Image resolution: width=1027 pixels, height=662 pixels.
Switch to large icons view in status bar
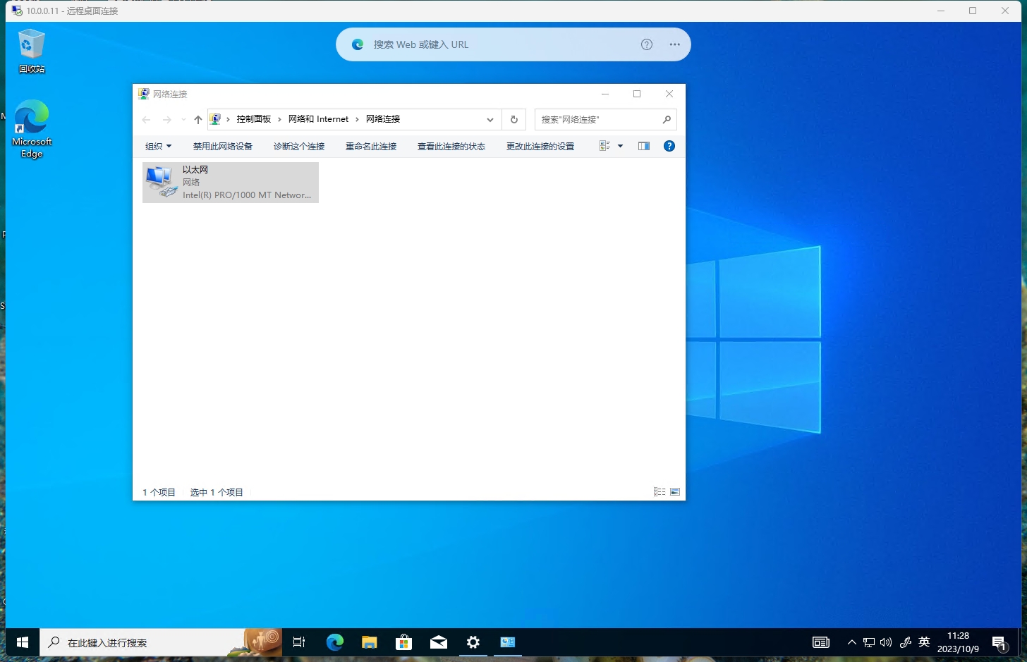point(674,491)
